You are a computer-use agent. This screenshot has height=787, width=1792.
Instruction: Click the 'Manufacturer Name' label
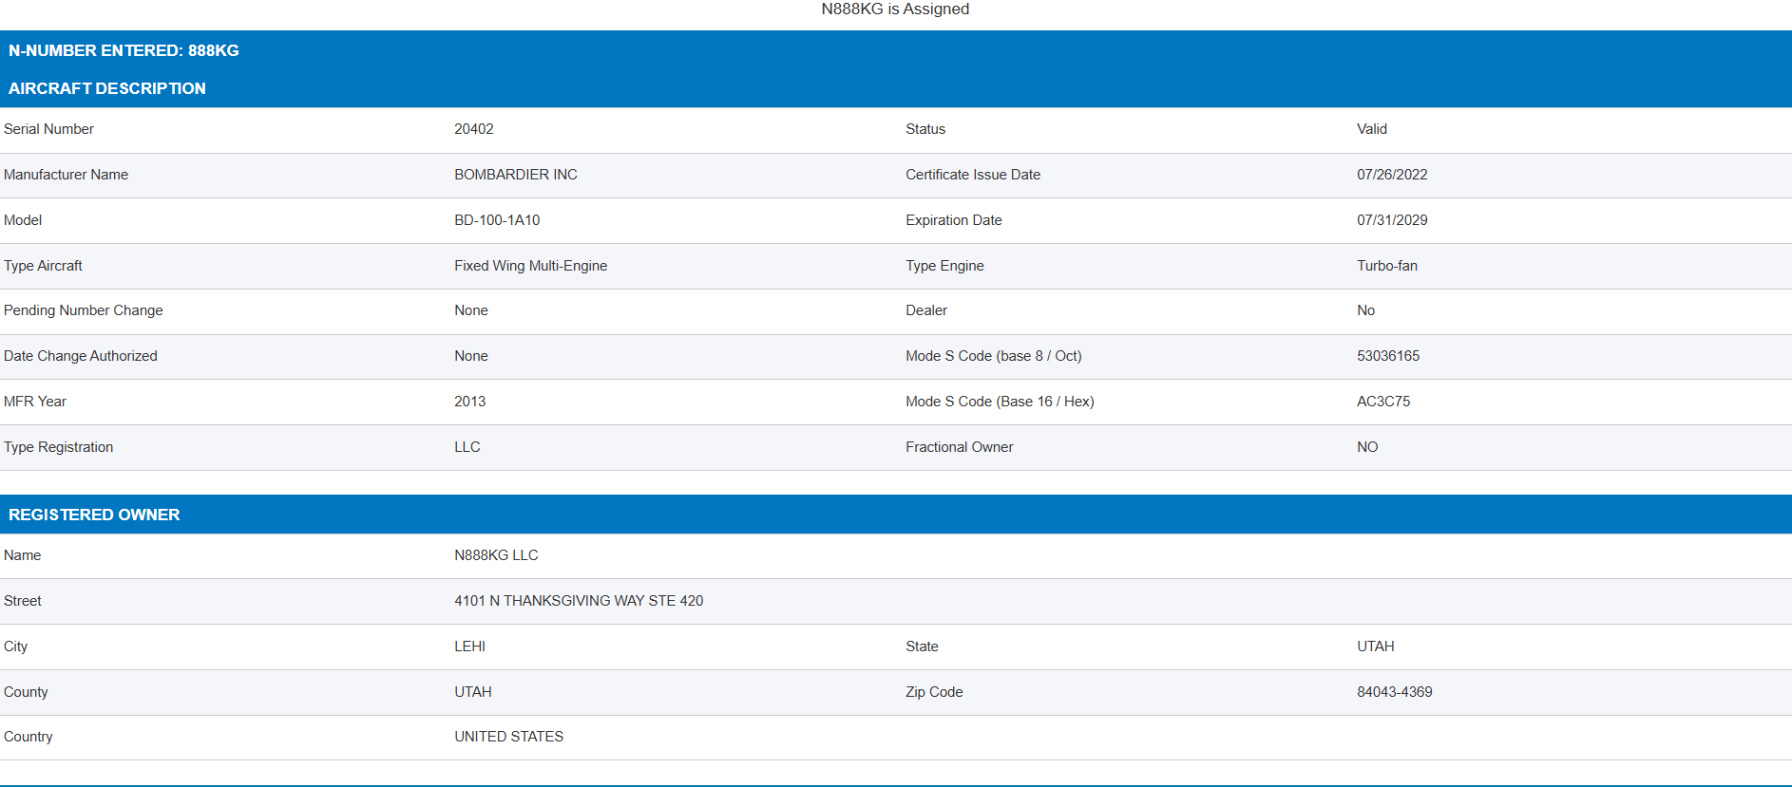(x=66, y=175)
